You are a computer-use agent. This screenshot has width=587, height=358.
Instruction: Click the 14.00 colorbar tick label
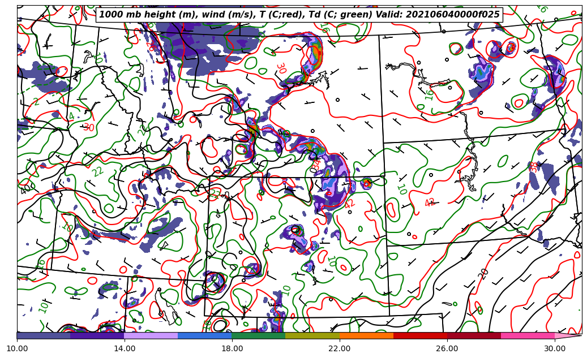[x=125, y=349]
